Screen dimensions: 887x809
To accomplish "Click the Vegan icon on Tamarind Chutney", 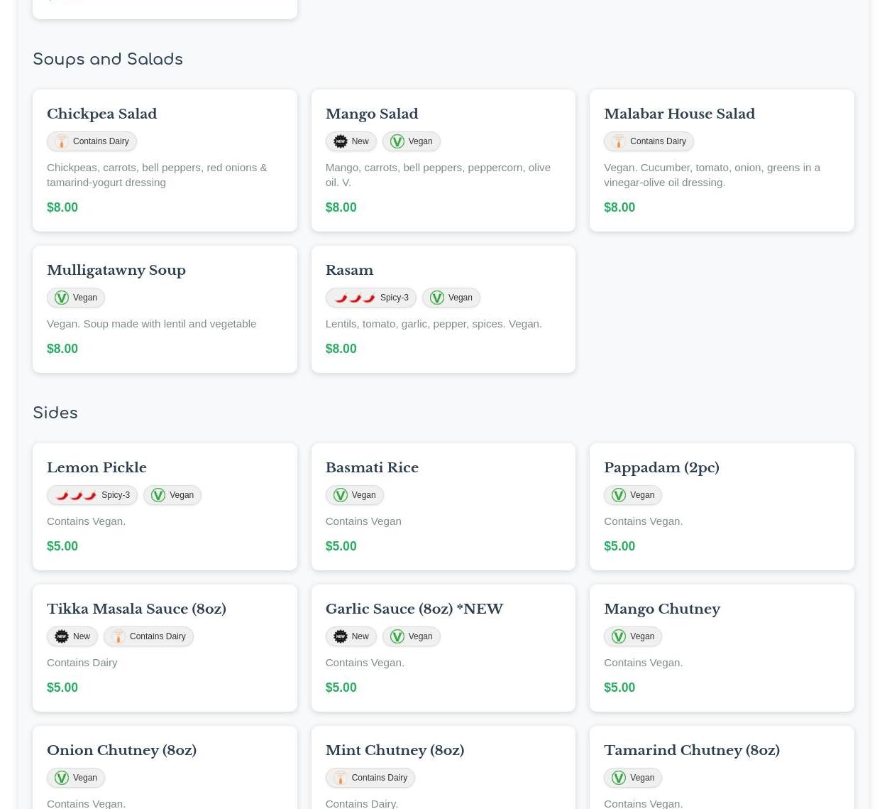I will click(x=619, y=778).
